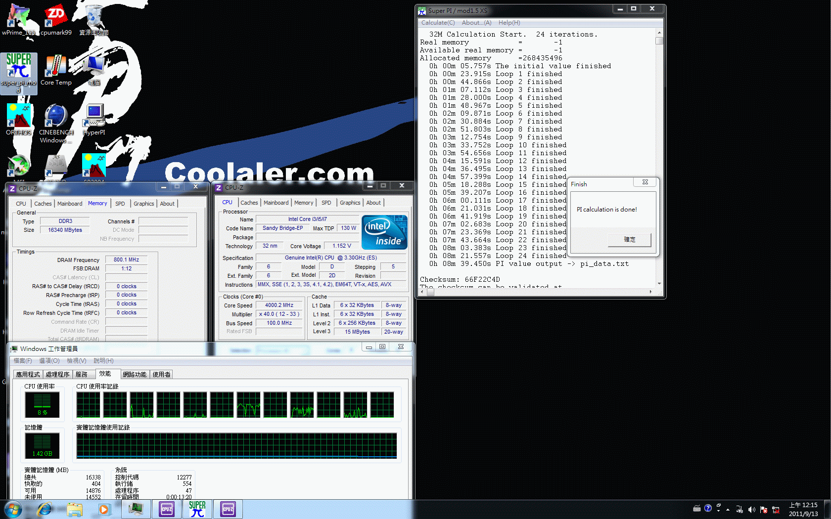Open the CINEBENCH Windows desktop shortcut
The image size is (831, 519).
[x=56, y=124]
